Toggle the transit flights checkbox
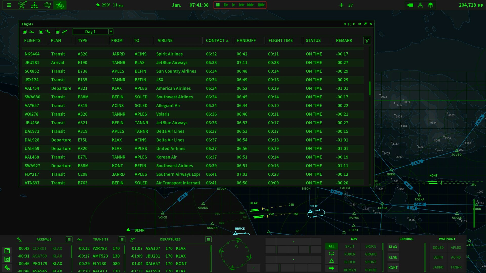Viewport: 486px width, 273px height. pos(25,32)
